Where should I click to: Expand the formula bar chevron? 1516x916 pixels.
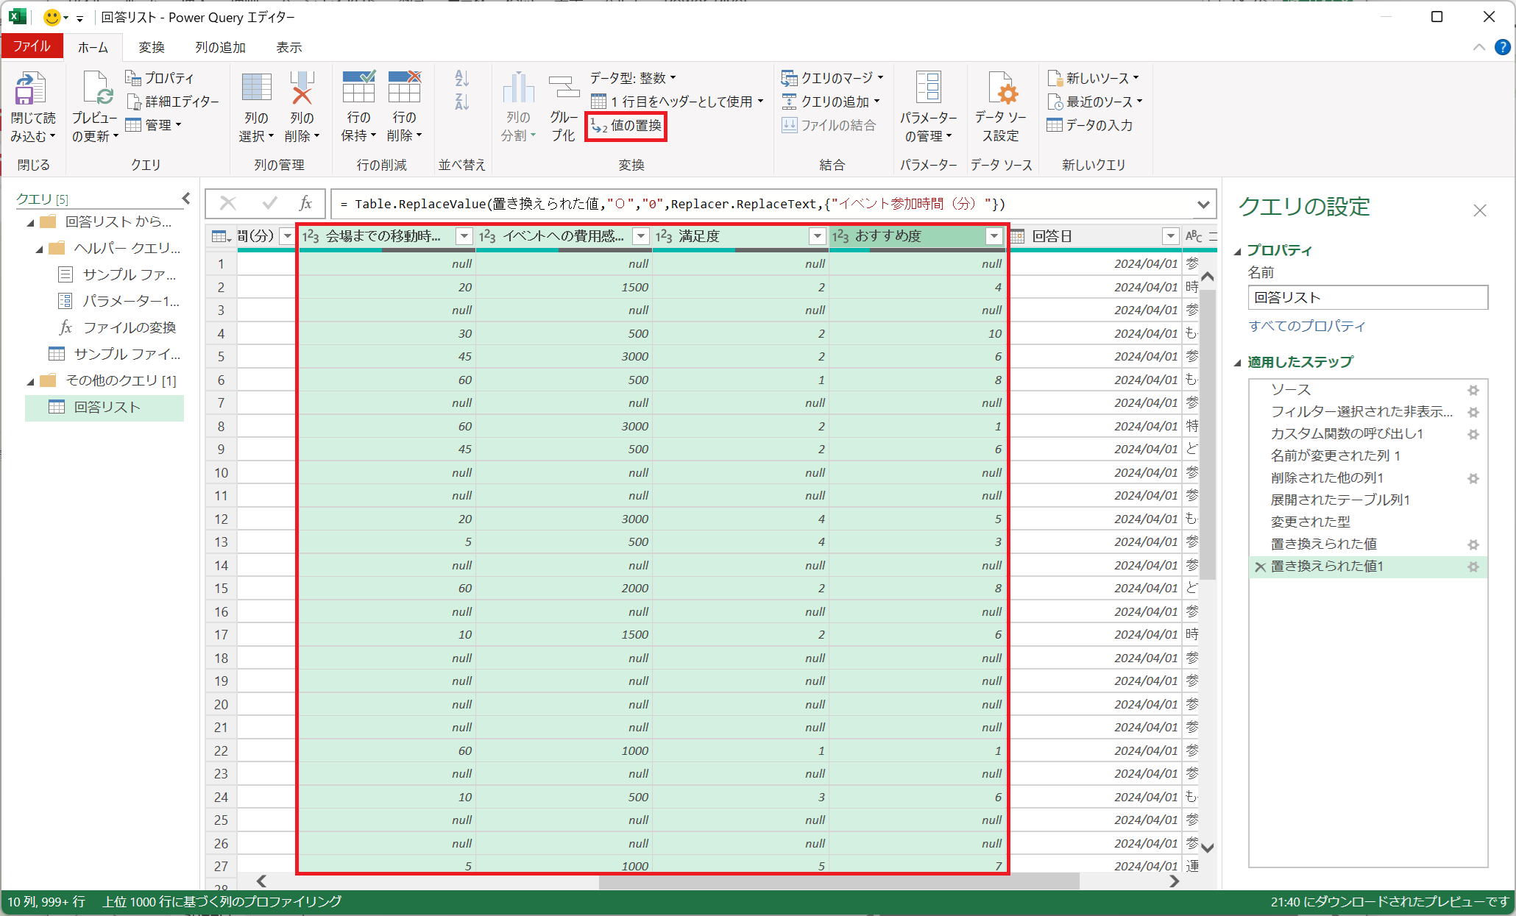1203,204
